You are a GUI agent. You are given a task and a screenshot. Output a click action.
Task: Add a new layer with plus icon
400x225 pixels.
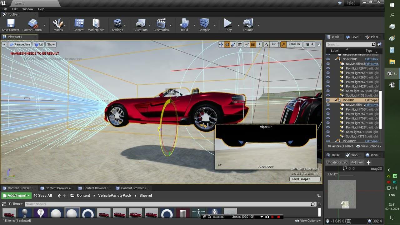point(368,162)
